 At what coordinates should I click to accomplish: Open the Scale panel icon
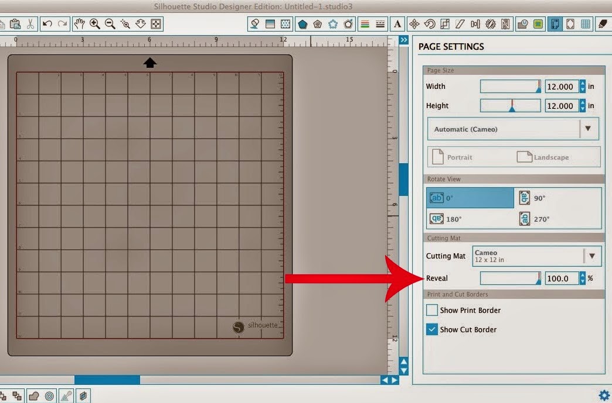[444, 24]
